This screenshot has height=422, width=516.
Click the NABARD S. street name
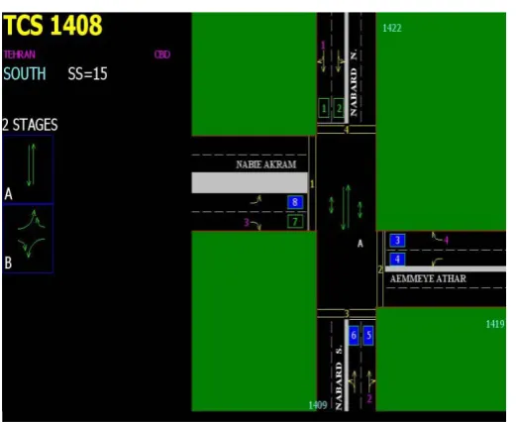[x=339, y=377]
